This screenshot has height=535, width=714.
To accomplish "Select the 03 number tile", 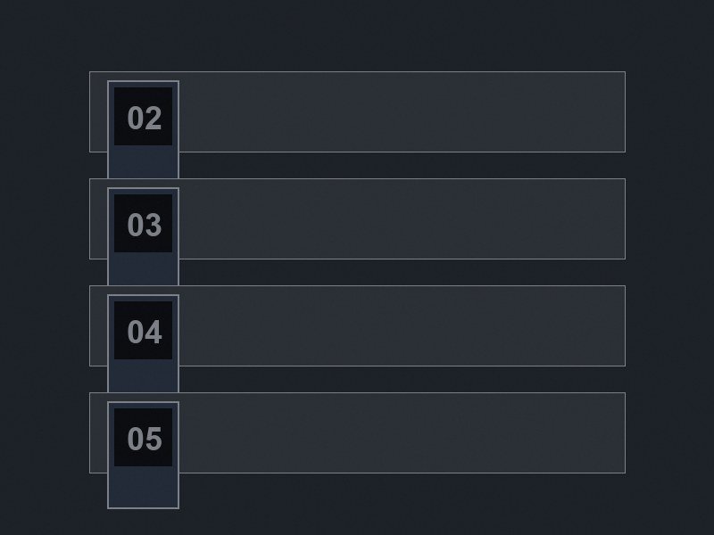I will pos(143,224).
